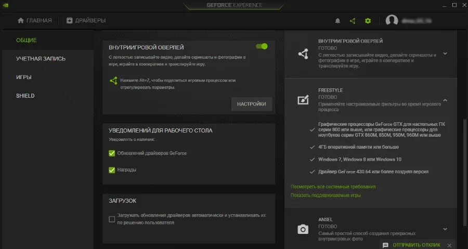
Task: Open УЧЕТНАЯ ЗАПИСЬ settings
Action: coord(41,59)
